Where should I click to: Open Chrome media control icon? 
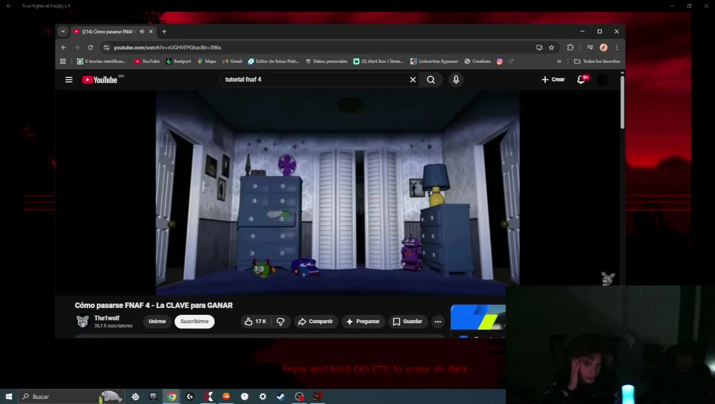click(x=590, y=48)
